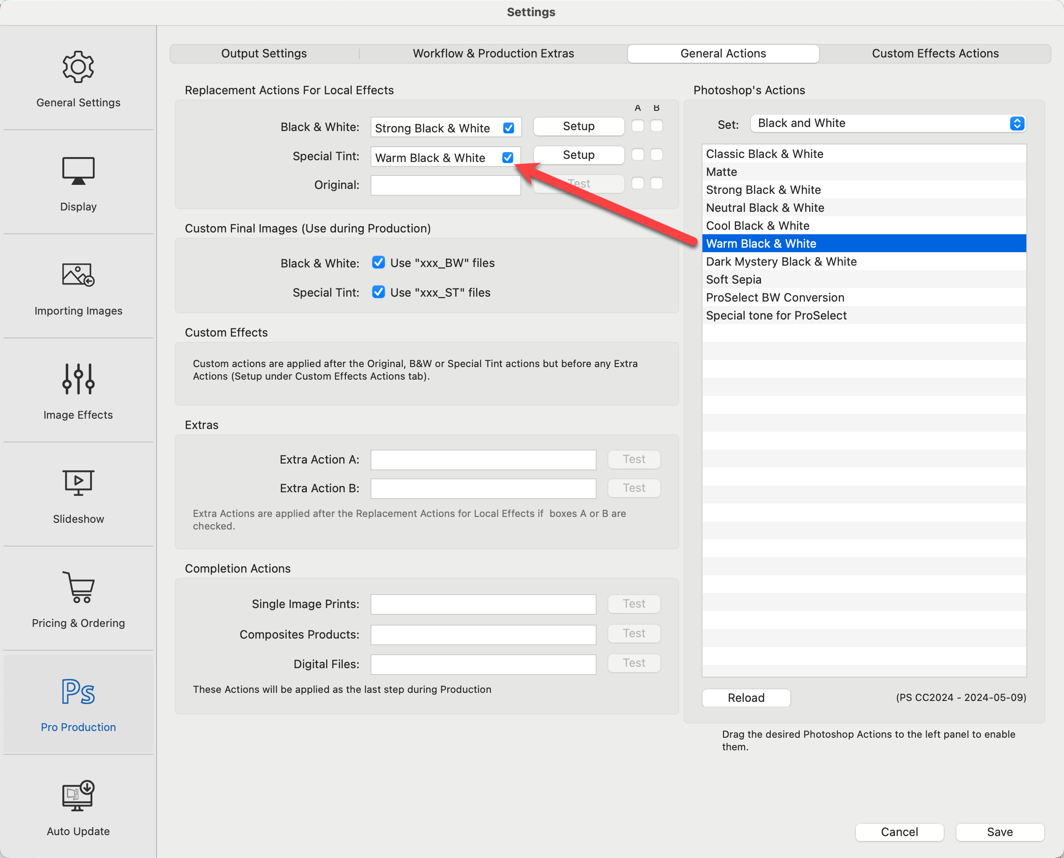The image size is (1064, 858).
Task: Enable column A checkbox for Special Tint
Action: [x=638, y=155]
